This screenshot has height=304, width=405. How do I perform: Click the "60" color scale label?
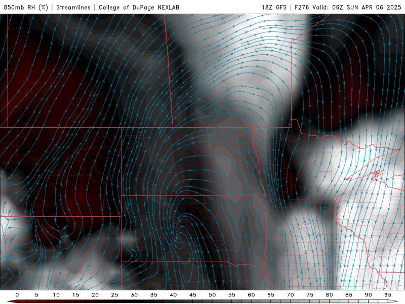[251, 295]
